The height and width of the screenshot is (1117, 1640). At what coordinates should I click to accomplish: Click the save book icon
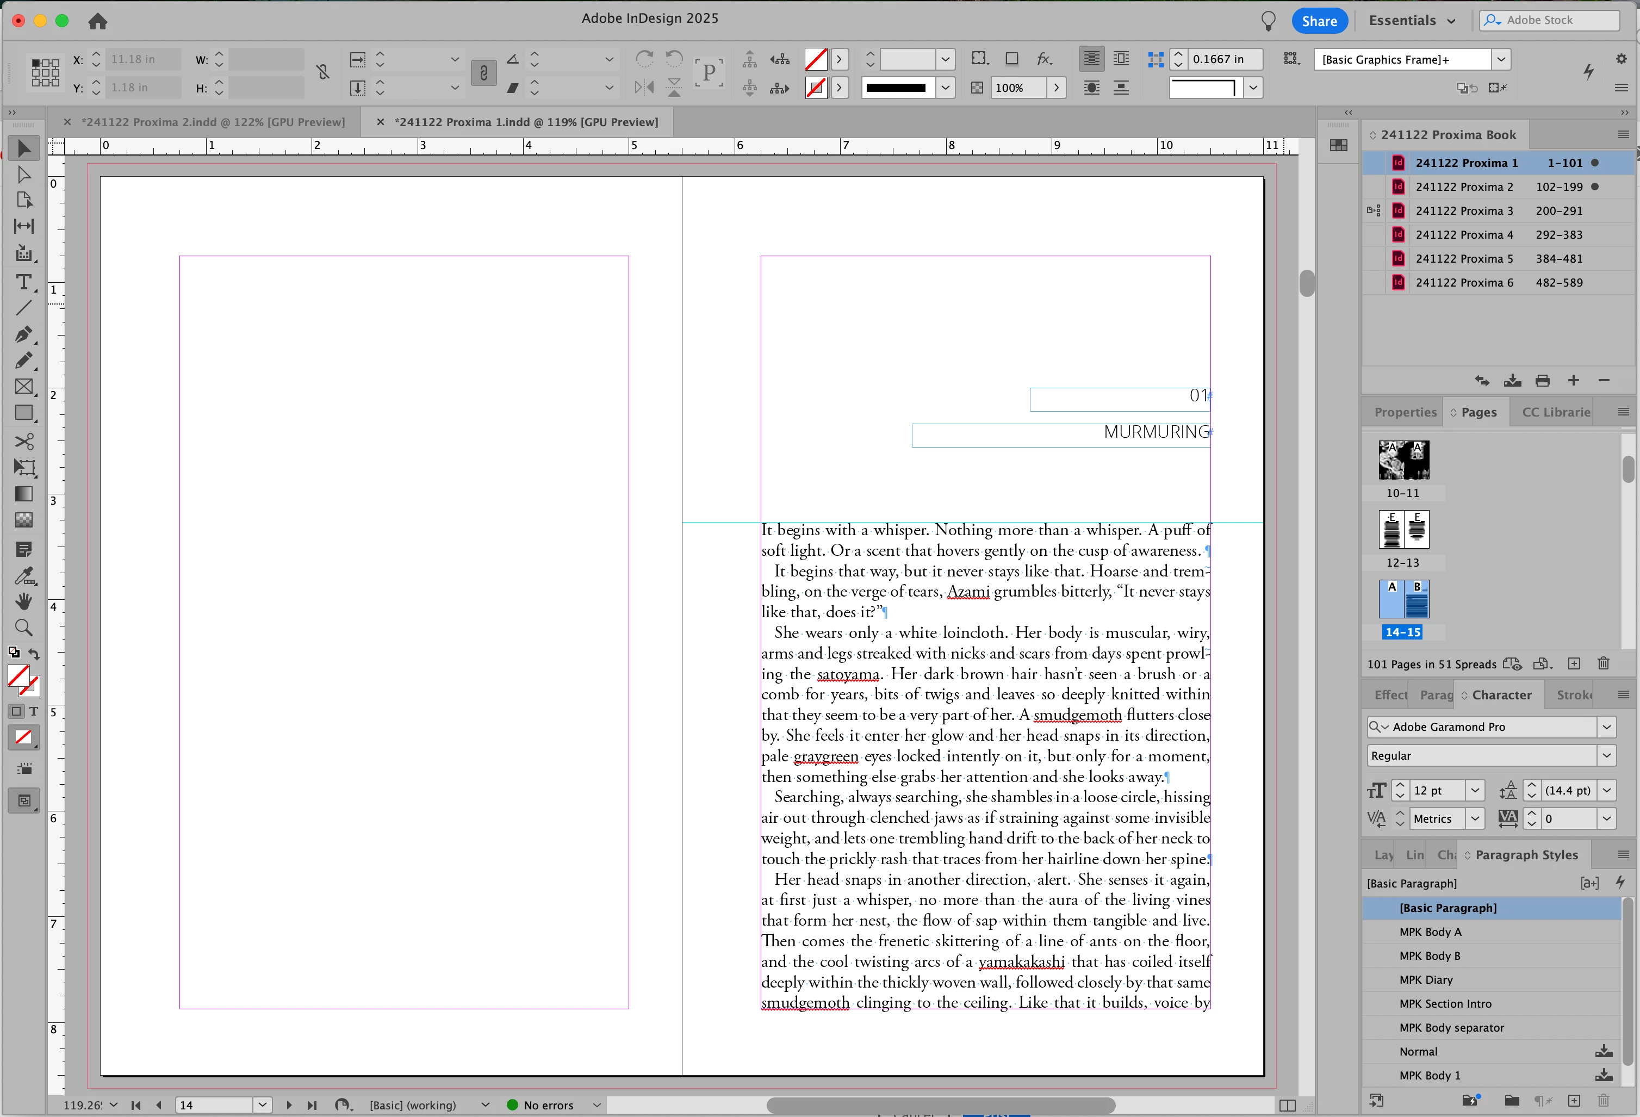tap(1512, 381)
